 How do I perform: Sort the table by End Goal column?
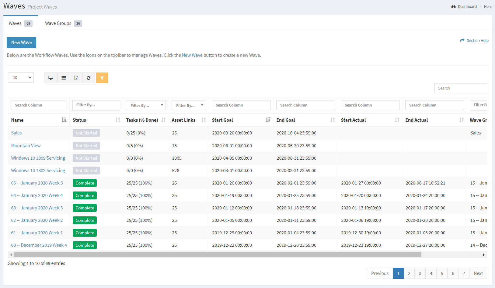tap(332, 120)
